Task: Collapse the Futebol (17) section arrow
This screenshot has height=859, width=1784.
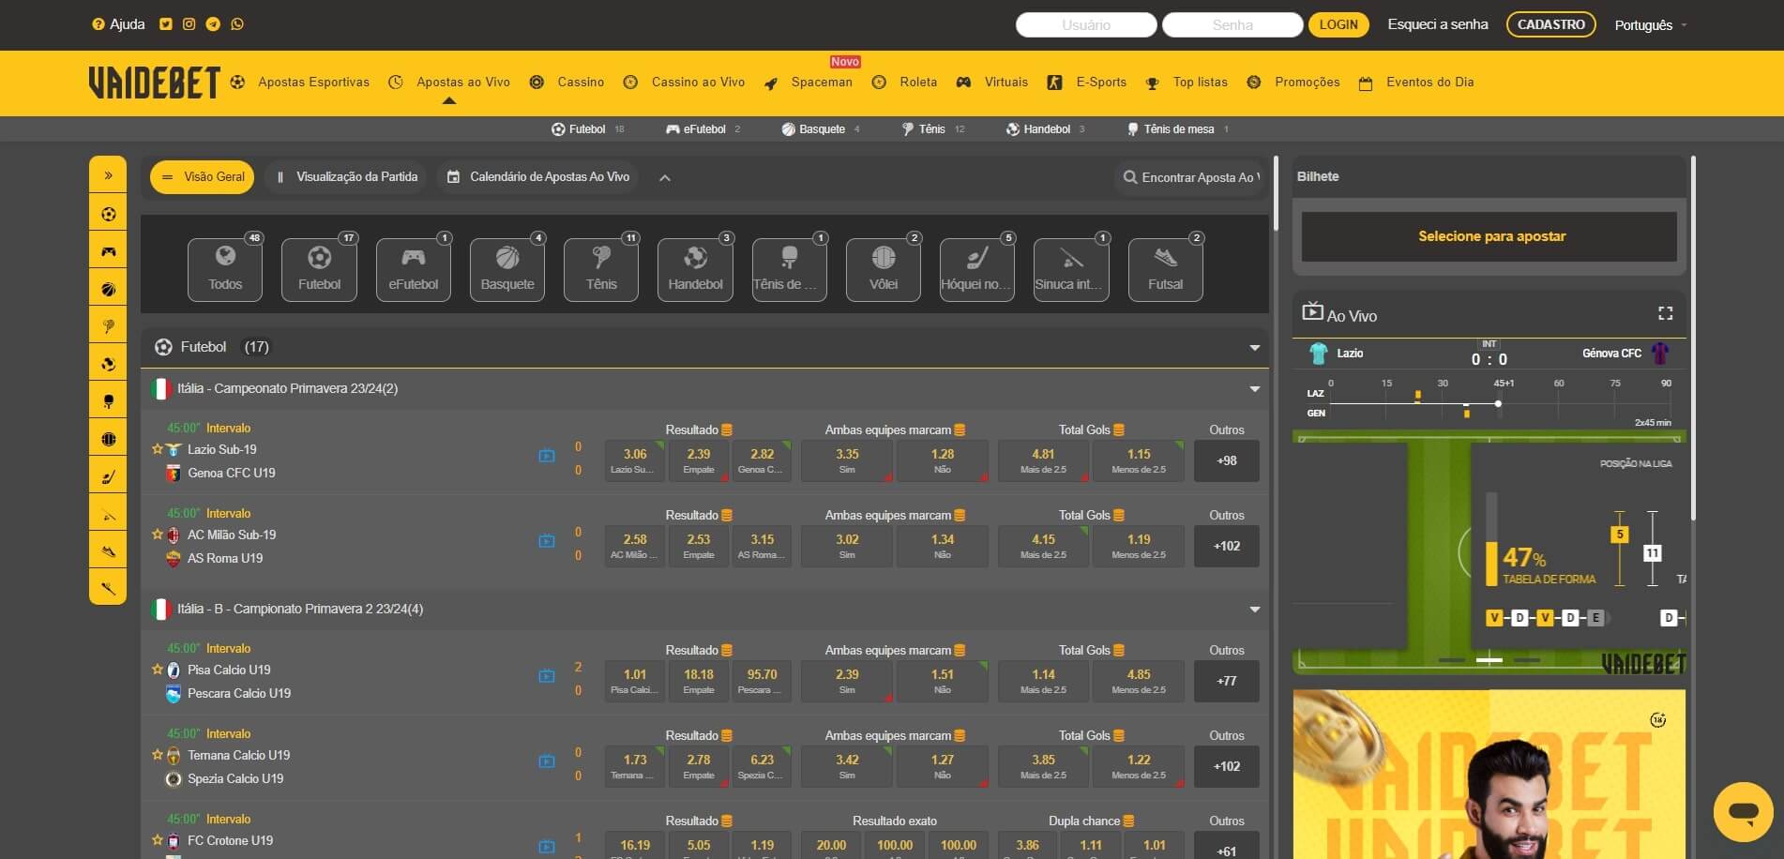Action: [1255, 347]
